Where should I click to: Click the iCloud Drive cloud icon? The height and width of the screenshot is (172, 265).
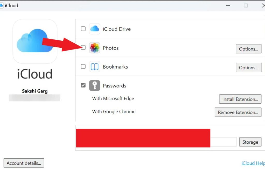click(x=94, y=29)
